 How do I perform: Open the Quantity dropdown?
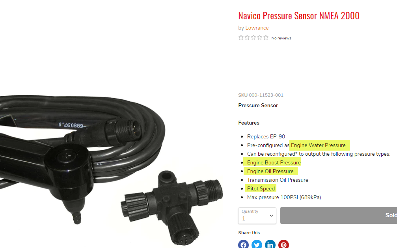pyautogui.click(x=257, y=216)
